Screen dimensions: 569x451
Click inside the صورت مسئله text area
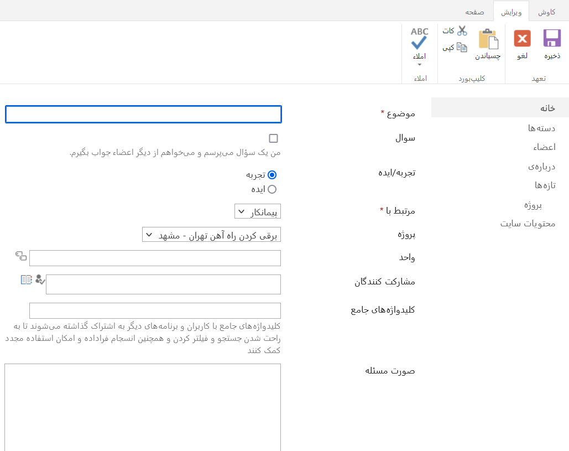pos(143,407)
